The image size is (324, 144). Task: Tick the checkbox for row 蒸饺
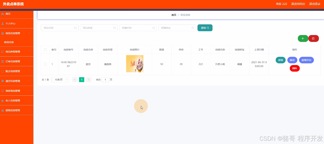[45, 64]
